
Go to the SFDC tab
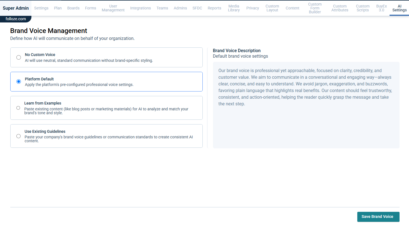click(197, 8)
